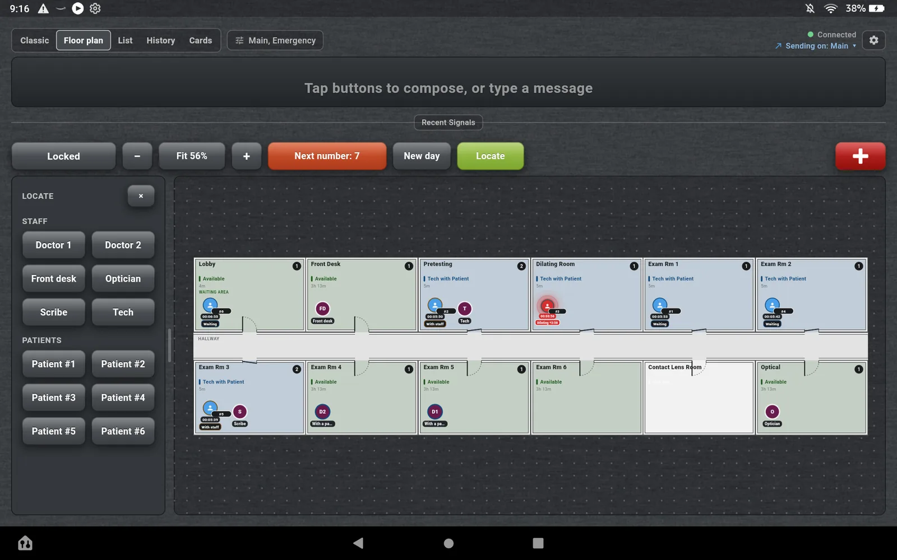
Task: Click the O optician marker in Optical
Action: point(772,412)
